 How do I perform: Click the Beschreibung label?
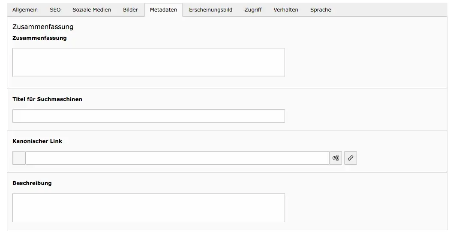pyautogui.click(x=32, y=183)
